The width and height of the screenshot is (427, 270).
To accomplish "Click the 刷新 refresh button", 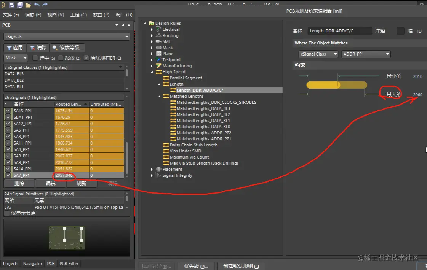I will point(82,184).
